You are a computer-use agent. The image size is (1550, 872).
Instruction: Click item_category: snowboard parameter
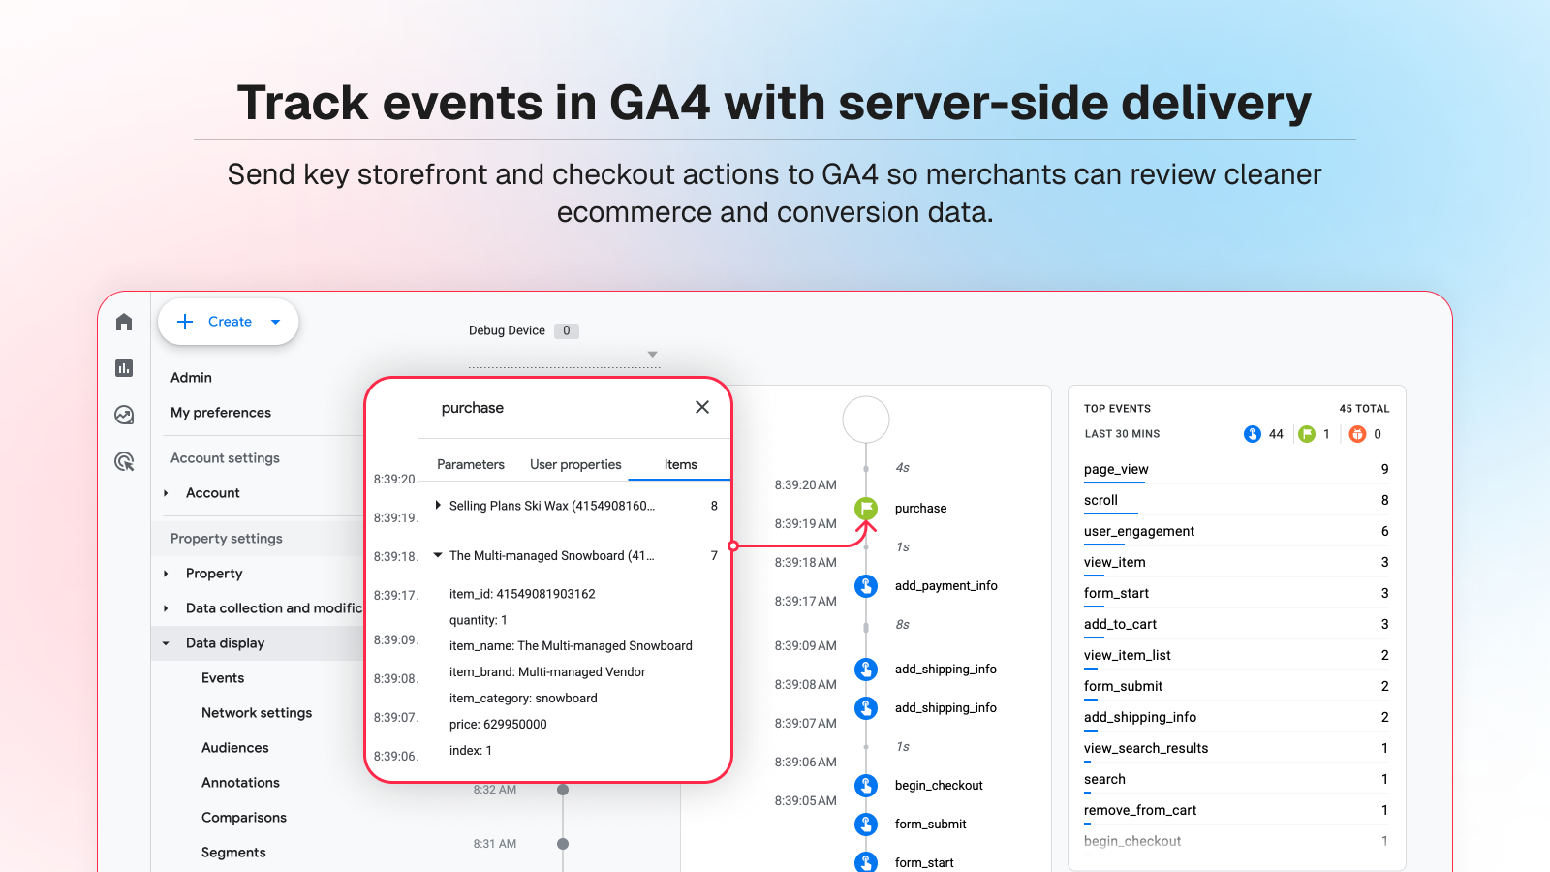click(523, 698)
